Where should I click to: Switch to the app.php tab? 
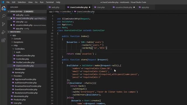coord(145,7)
